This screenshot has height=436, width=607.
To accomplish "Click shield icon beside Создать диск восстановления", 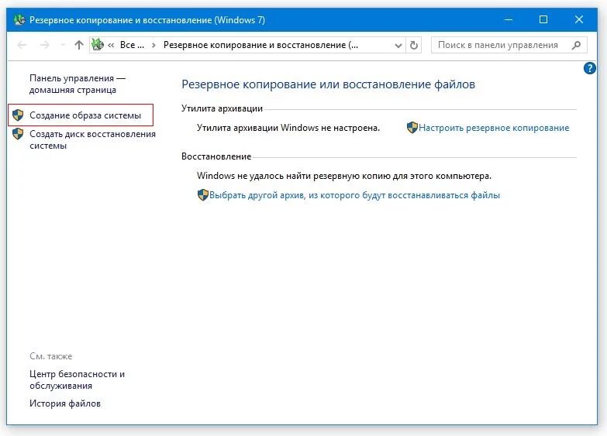I will pos(18,134).
